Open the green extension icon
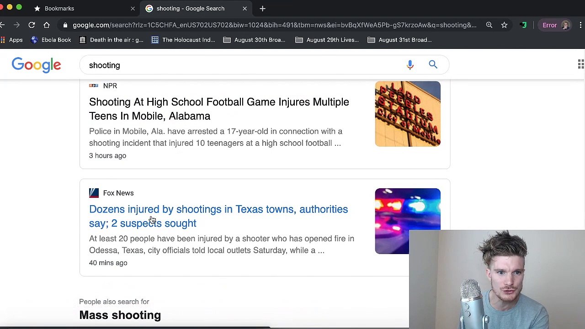The width and height of the screenshot is (585, 329). pyautogui.click(x=523, y=25)
